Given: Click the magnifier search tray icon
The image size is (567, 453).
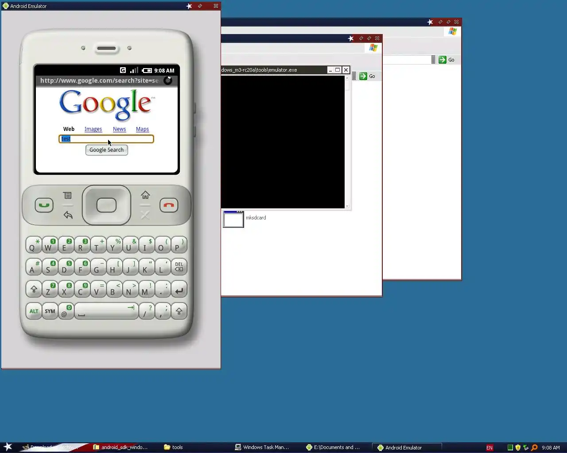Looking at the screenshot, I should pyautogui.click(x=534, y=448).
